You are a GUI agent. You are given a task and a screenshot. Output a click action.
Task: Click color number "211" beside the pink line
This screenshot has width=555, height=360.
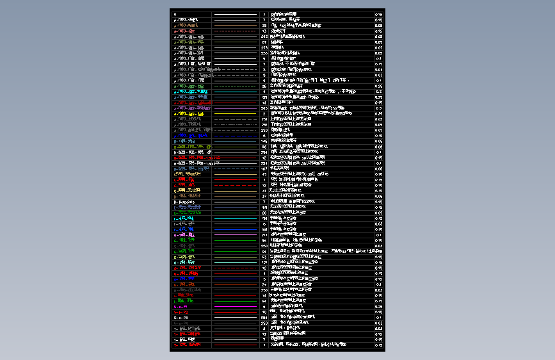[x=264, y=235]
